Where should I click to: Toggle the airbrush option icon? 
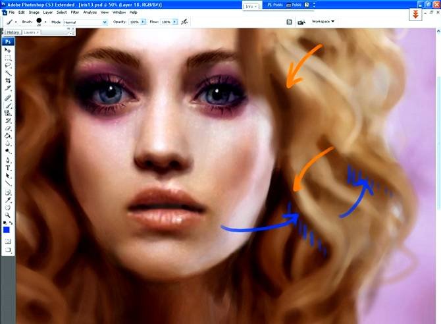[x=185, y=22]
